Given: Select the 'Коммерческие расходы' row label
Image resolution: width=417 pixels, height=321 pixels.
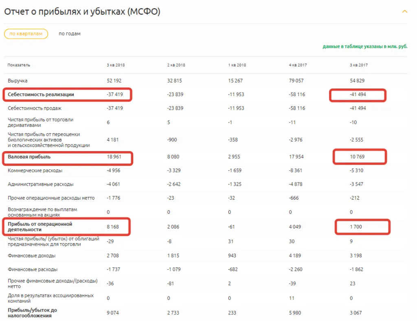Looking at the screenshot, I should click(x=35, y=171).
